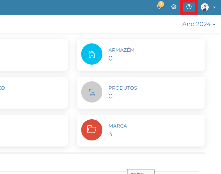Click the user avatar picture

(205, 7)
